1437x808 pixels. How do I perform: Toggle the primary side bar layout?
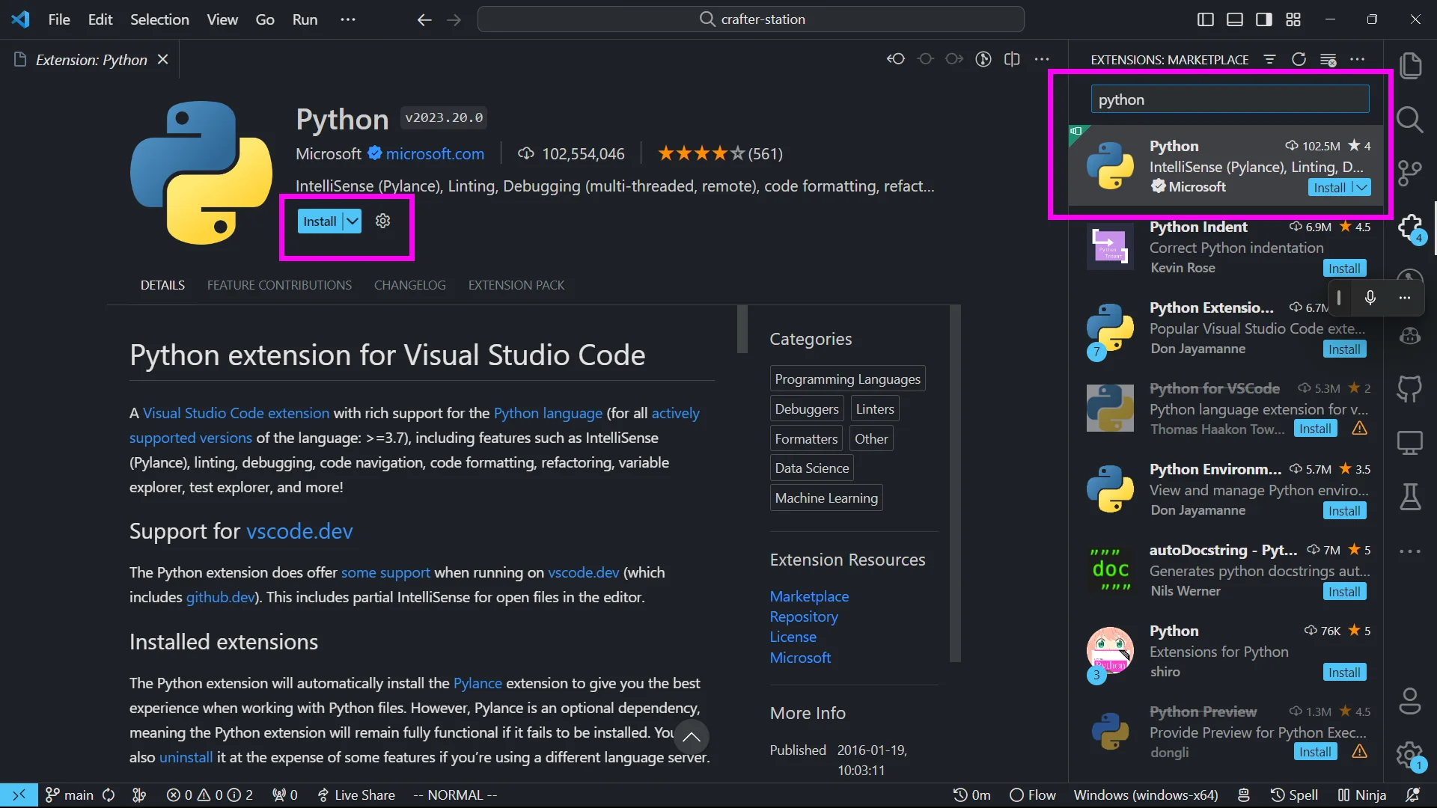(1205, 19)
